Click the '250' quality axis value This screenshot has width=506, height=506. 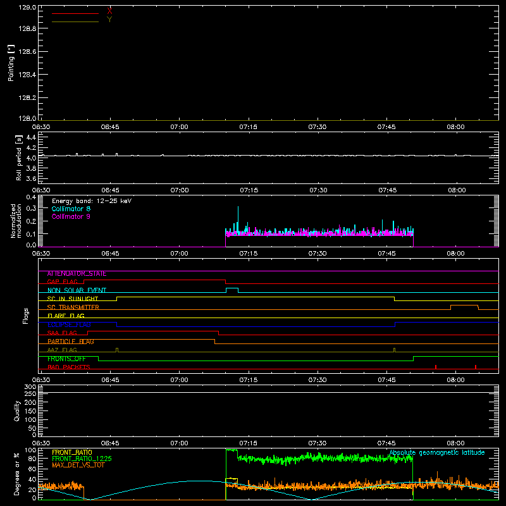[30, 393]
